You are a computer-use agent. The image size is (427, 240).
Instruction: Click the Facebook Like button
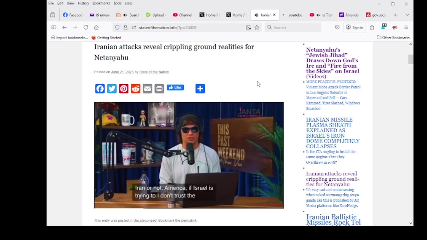point(175,88)
